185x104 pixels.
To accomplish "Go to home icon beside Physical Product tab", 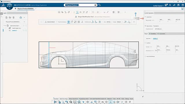I will tap(15, 8).
